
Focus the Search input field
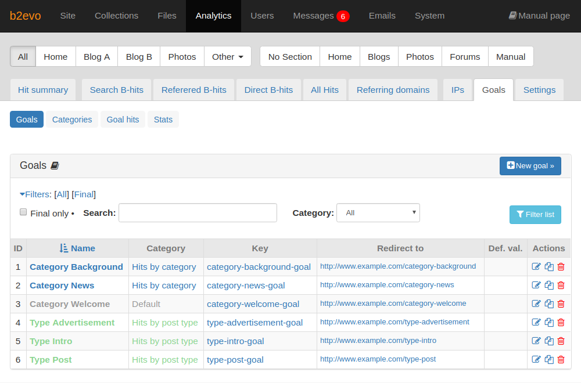[x=198, y=213]
